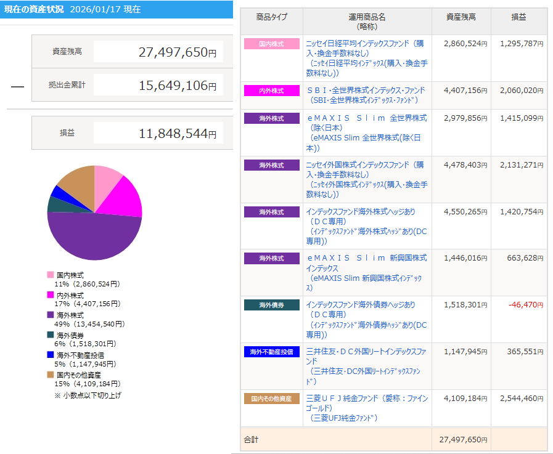Click the magenta 内外株式 badge in table

pos(271,91)
